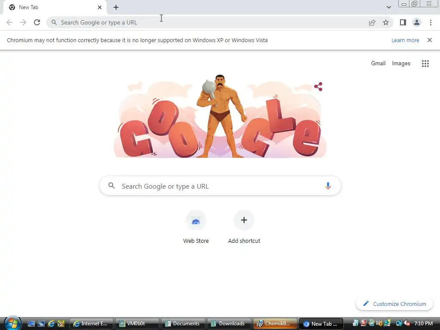440x330 pixels.
Task: Click the browser forward arrow
Action: pyautogui.click(x=23, y=22)
